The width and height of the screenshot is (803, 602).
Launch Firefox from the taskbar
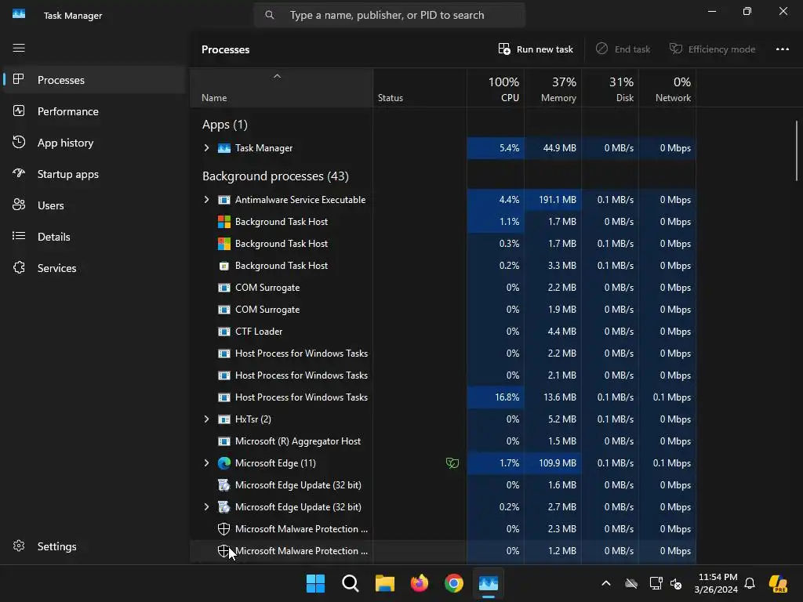pyautogui.click(x=420, y=583)
